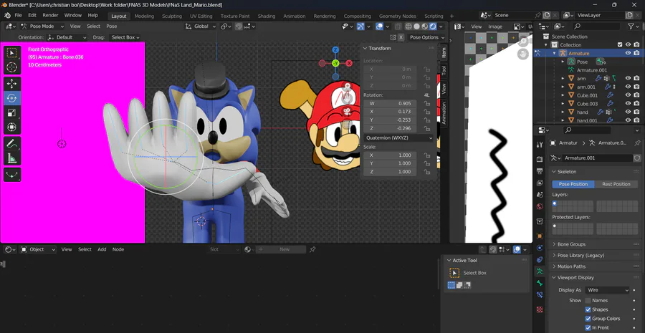The height and width of the screenshot is (333, 645).
Task: Open the World properties tab icon
Action: (x=540, y=206)
